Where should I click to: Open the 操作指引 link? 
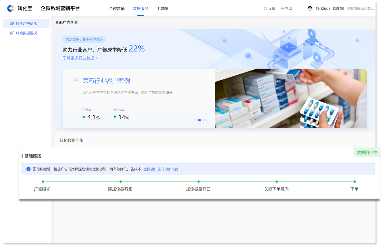172,169
